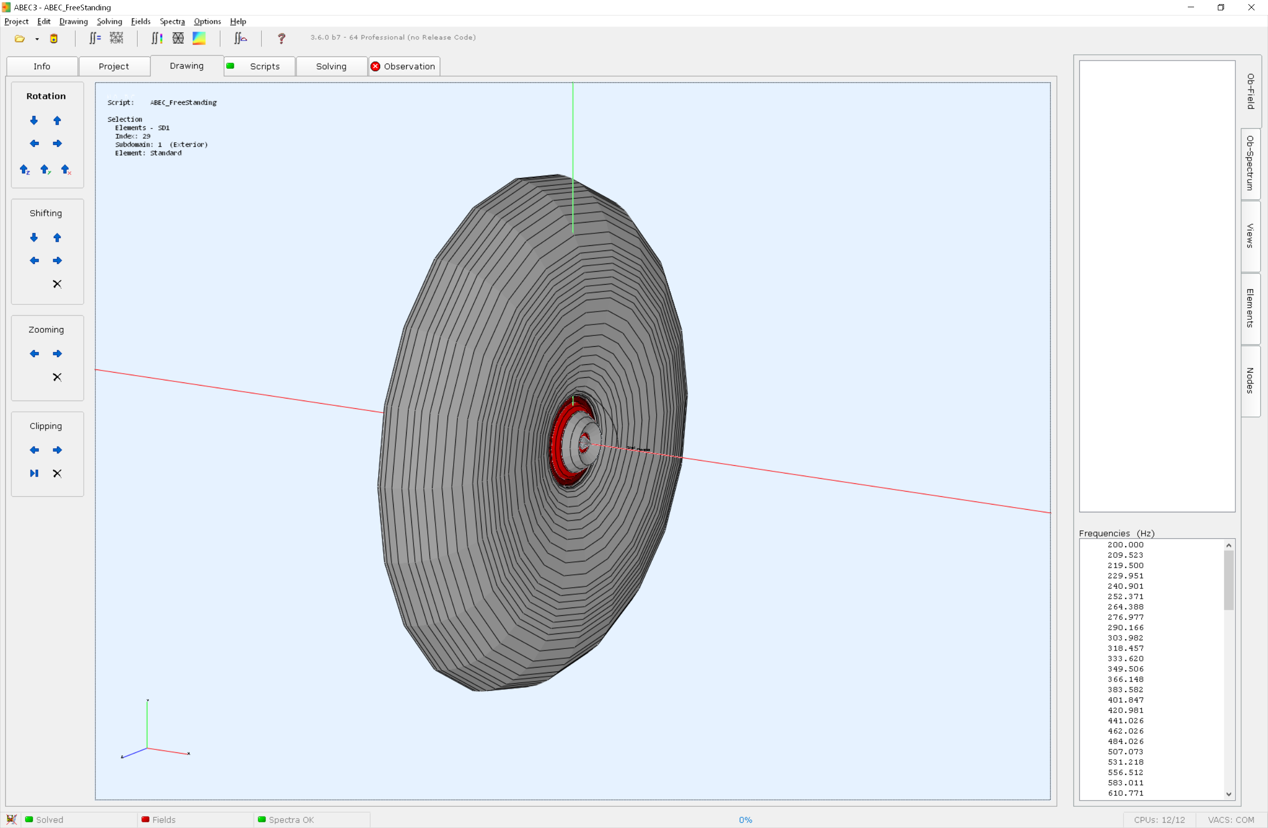Switch to the Scripts tab
Viewport: 1268px width, 828px height.
point(264,66)
